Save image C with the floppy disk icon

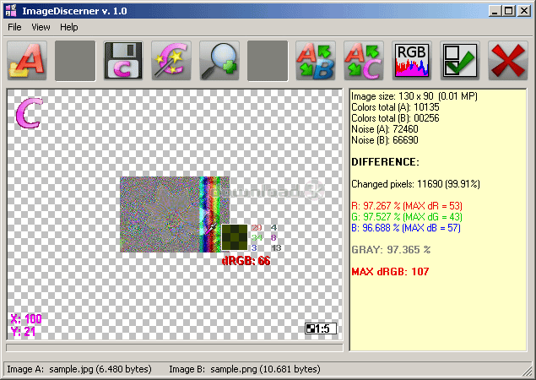pyautogui.click(x=123, y=61)
